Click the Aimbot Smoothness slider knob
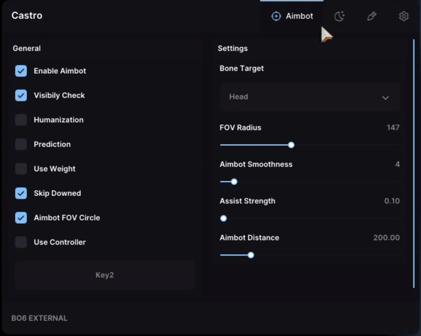 pyautogui.click(x=234, y=182)
